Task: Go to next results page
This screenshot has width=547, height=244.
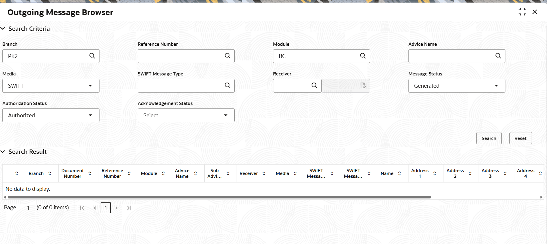Action: click(117, 208)
